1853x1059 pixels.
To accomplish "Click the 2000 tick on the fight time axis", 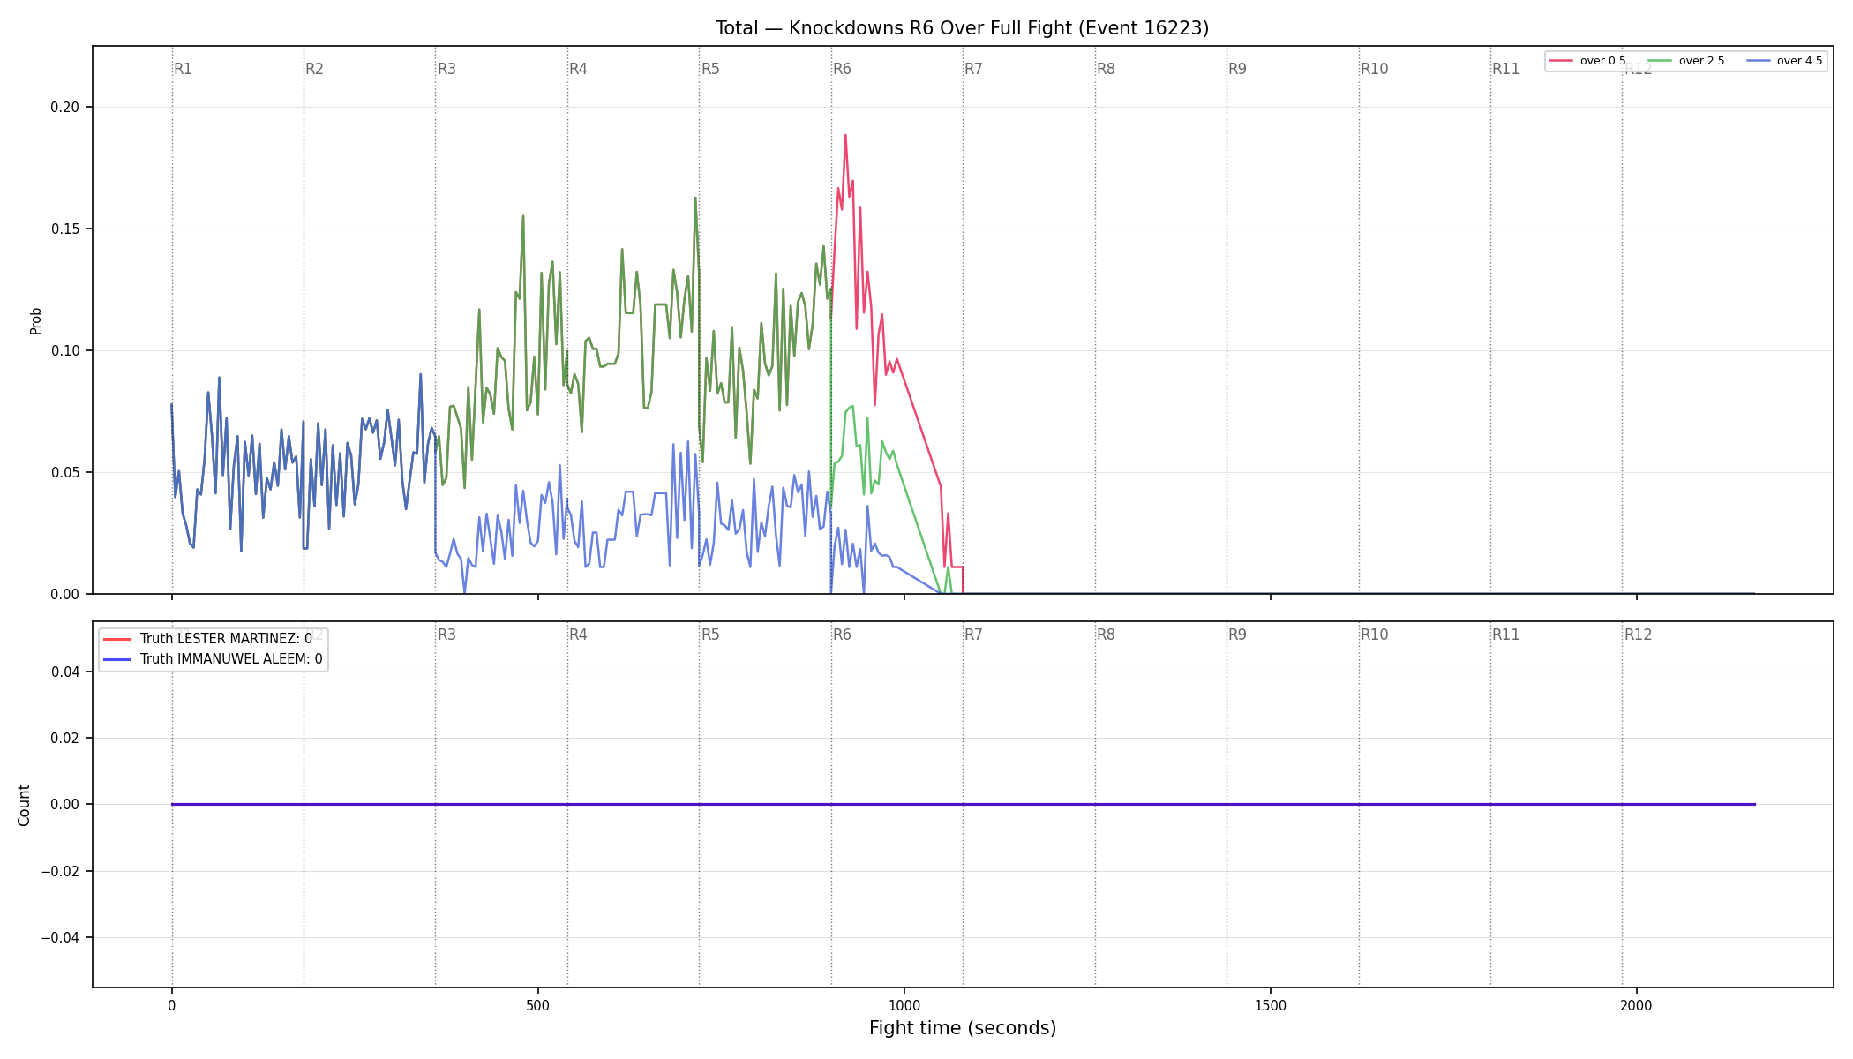I will pos(1636,1005).
